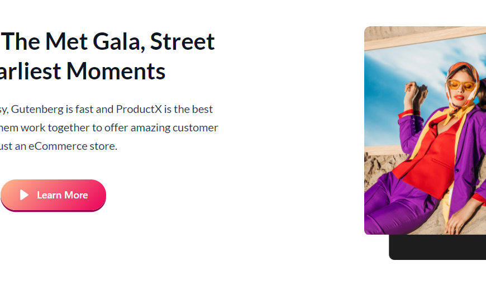Click the model's orange sunglasses
The height and width of the screenshot is (289, 486).
pos(461,86)
